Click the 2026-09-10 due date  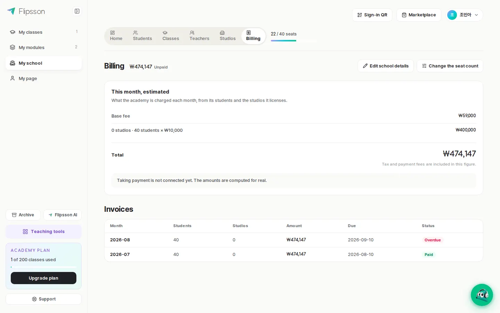coord(361,240)
